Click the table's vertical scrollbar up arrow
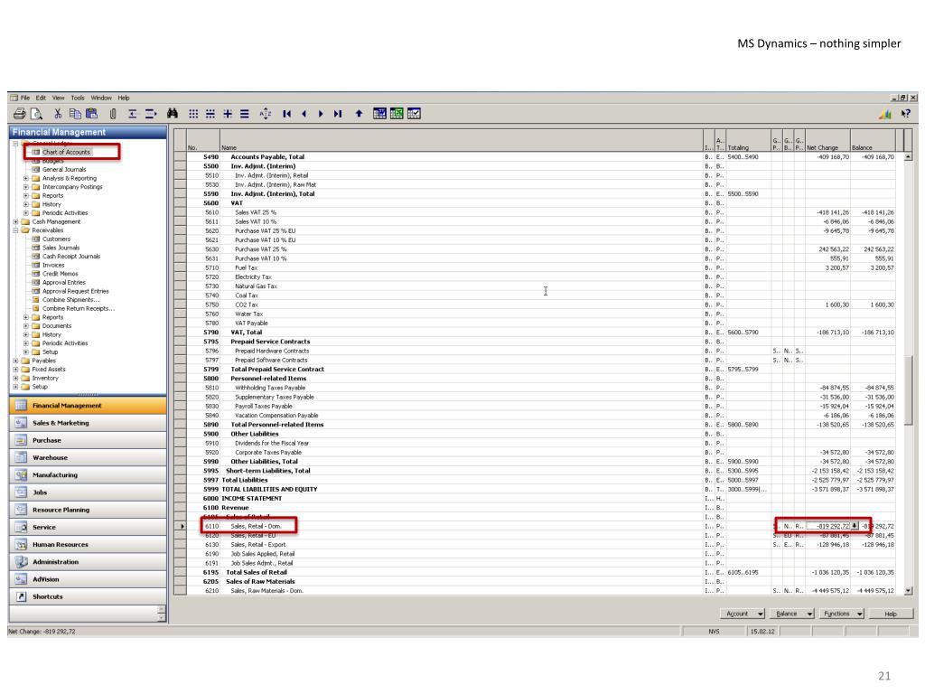 coord(909,157)
